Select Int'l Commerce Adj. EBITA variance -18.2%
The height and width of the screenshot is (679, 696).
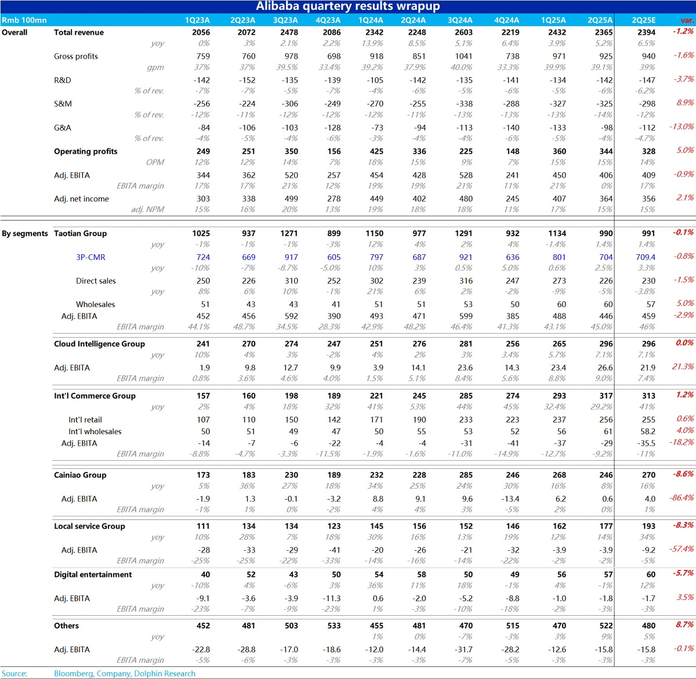coord(682,442)
